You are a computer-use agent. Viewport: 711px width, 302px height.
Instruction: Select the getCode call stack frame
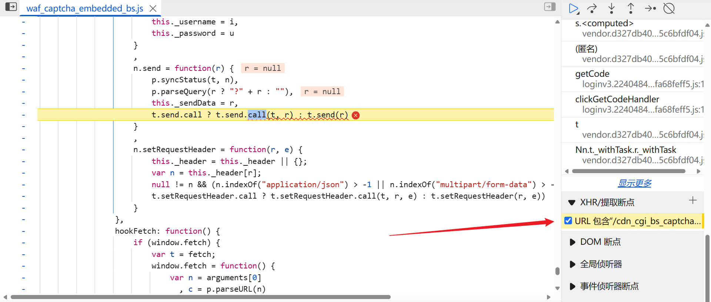632,79
